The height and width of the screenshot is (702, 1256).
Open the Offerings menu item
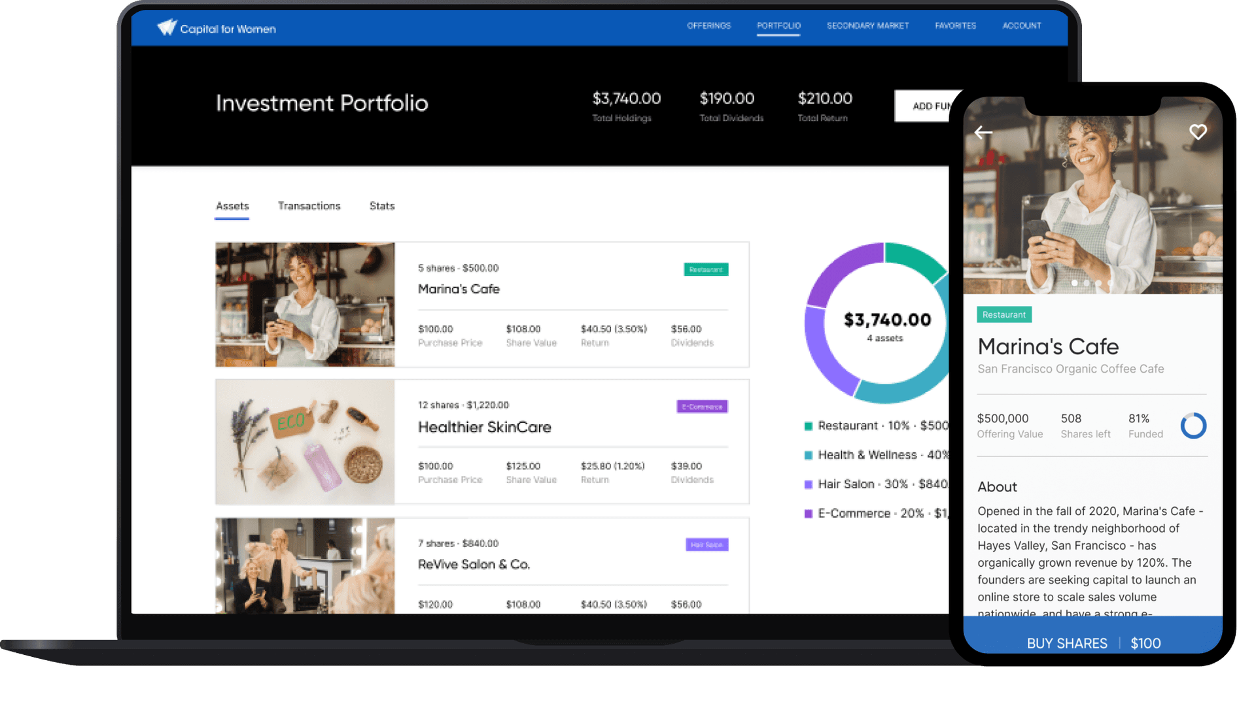click(x=708, y=25)
